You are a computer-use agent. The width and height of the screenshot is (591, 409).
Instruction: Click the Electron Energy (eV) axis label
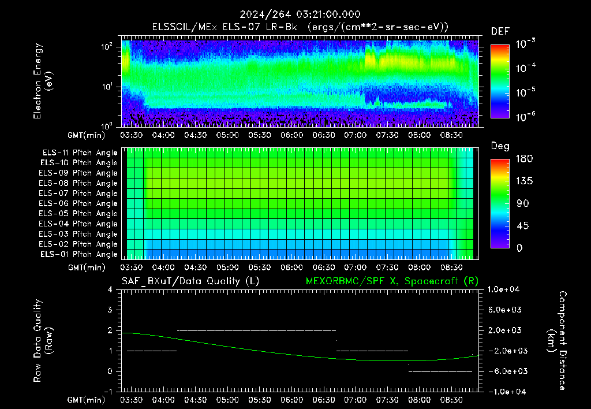(x=43, y=81)
